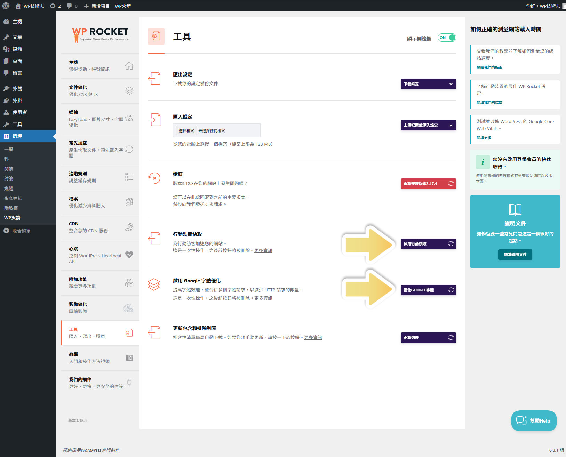This screenshot has width=566, height=457.
Task: Click the 更新列表 button
Action: (x=428, y=338)
